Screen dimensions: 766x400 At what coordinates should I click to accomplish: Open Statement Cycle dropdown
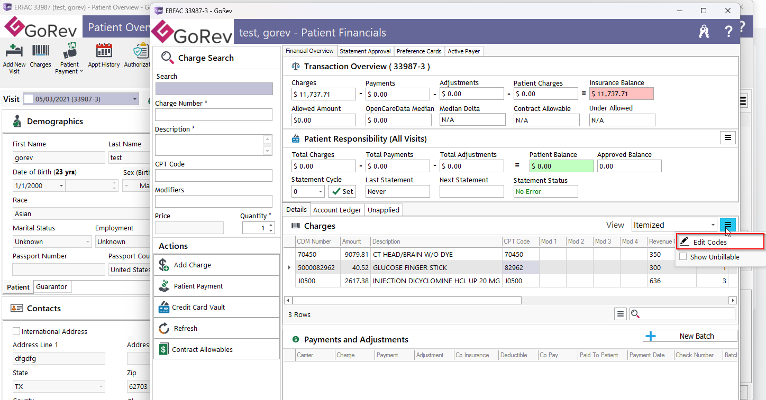320,191
